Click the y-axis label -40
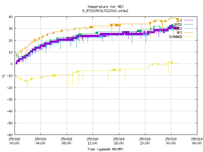Image resolution: width=203 pixels, height=152 pixels. coord(10,111)
